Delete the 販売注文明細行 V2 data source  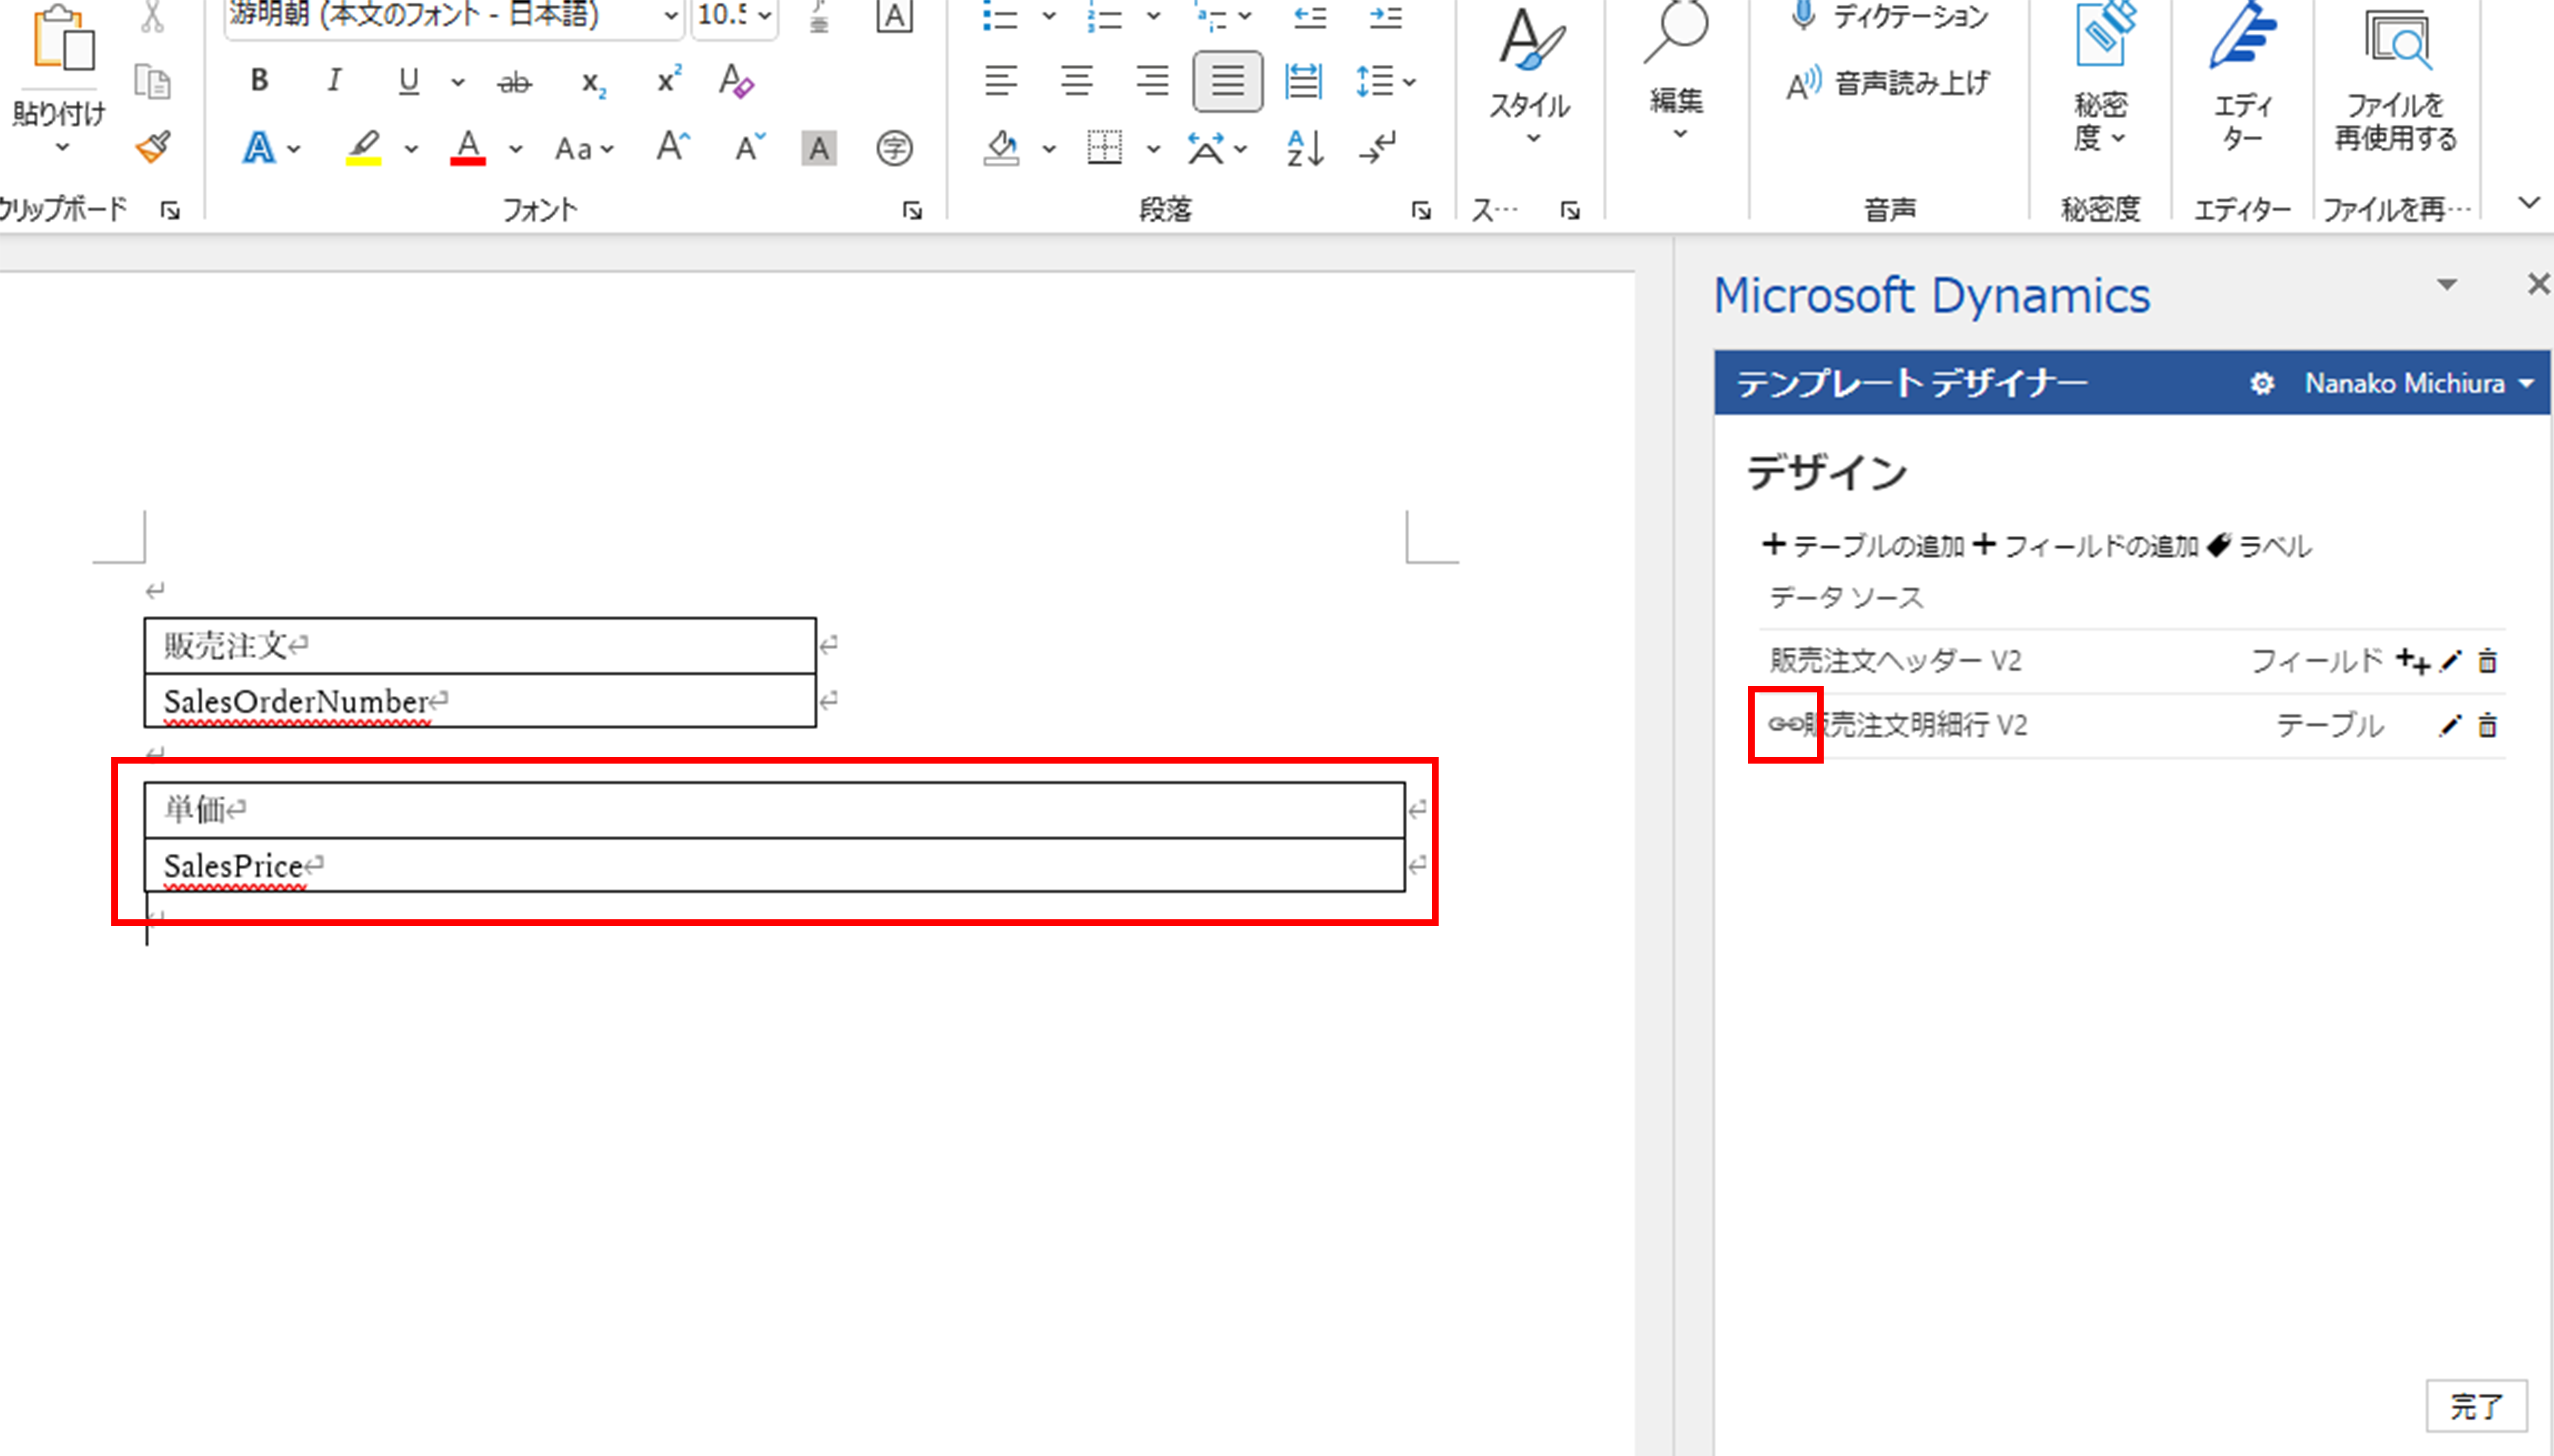[x=2487, y=725]
